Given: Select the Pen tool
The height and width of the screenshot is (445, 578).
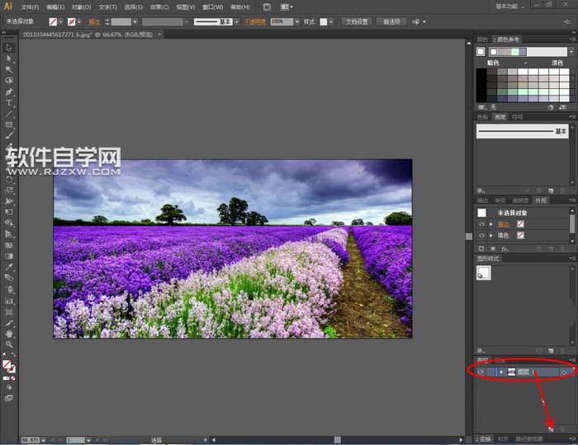Looking at the screenshot, I should click(9, 91).
